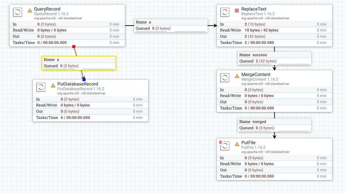Select the blue connection end handle
This screenshot has height=193, width=346.
click(84, 80)
